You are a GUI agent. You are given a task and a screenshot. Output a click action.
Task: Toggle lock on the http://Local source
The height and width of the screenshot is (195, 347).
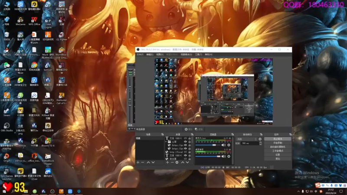click(190, 152)
